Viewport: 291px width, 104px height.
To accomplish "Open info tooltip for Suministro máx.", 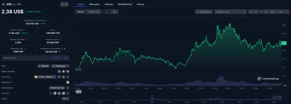I will (x=25, y=49).
